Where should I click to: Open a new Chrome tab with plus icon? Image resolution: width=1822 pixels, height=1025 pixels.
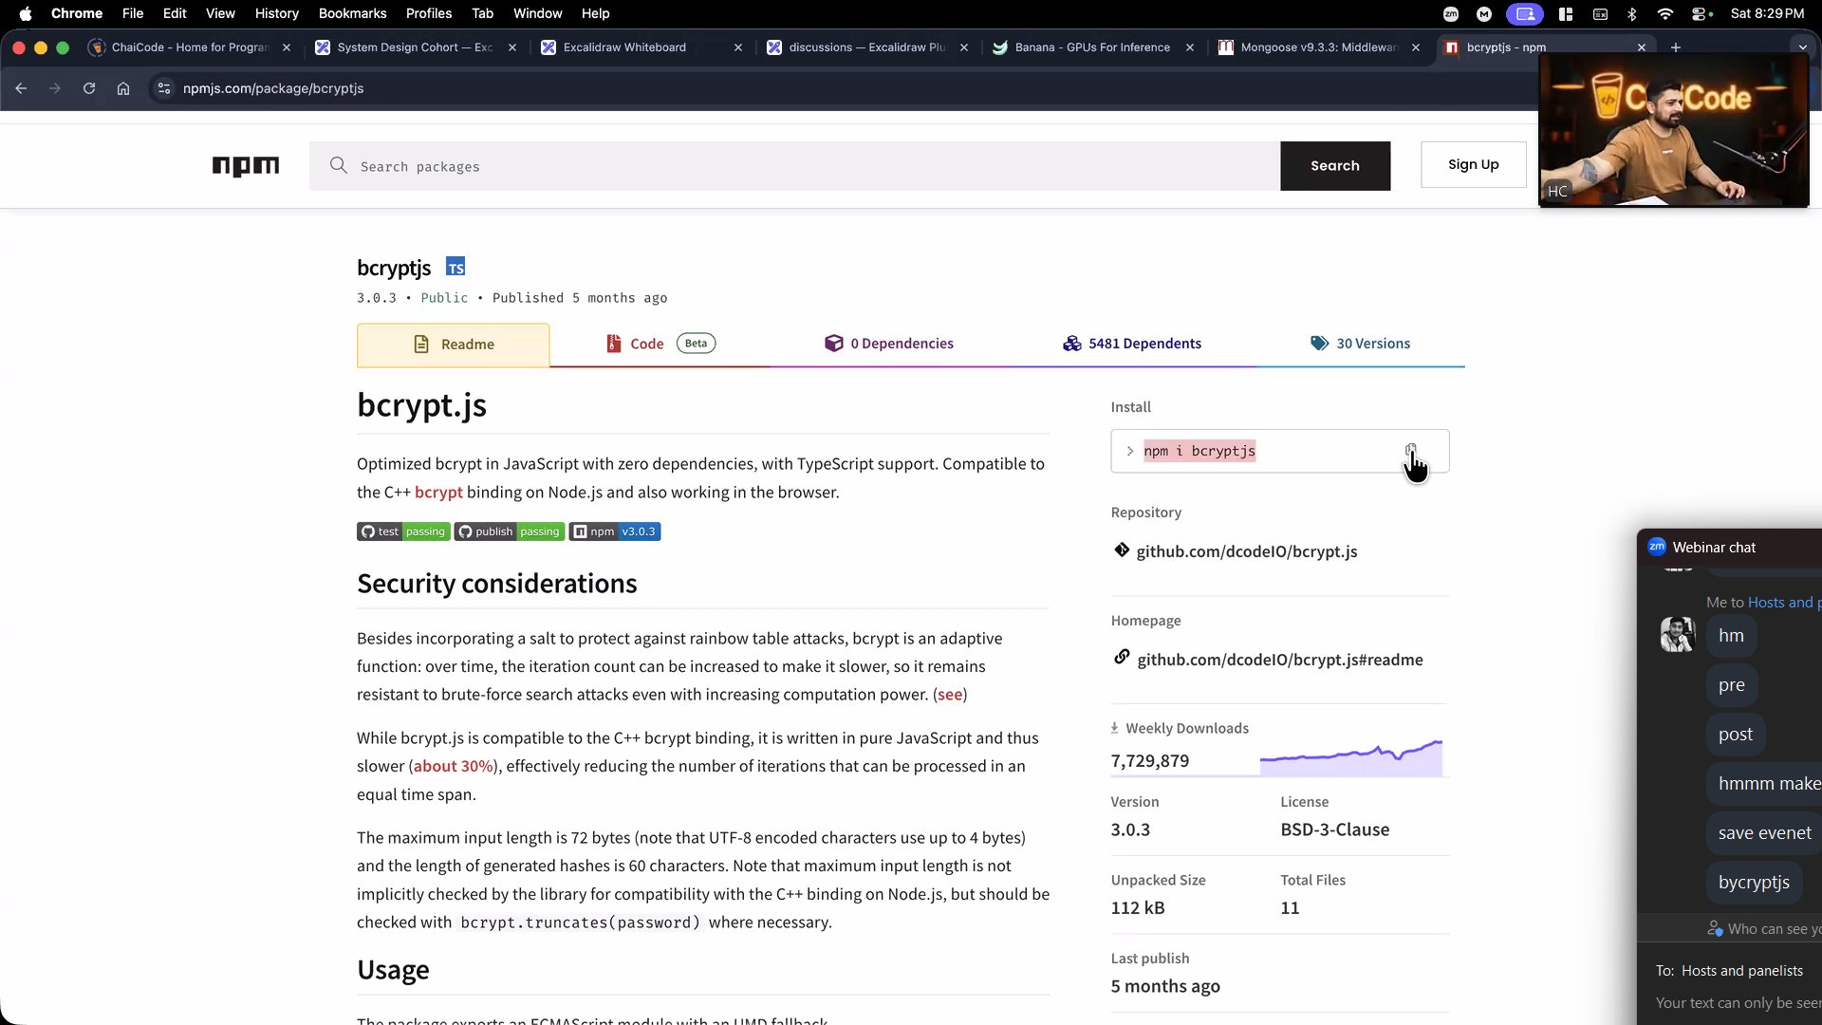click(1676, 47)
